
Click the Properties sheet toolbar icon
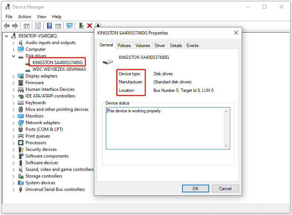point(38,26)
